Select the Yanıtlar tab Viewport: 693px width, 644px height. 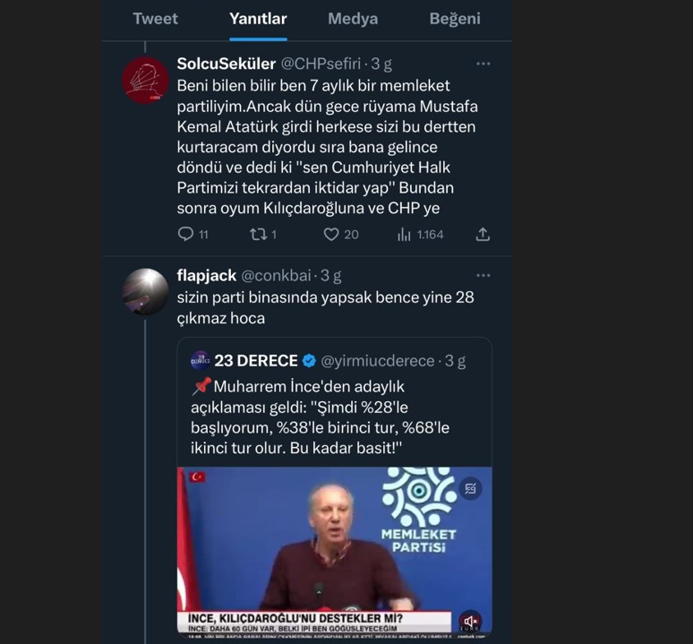tap(258, 19)
